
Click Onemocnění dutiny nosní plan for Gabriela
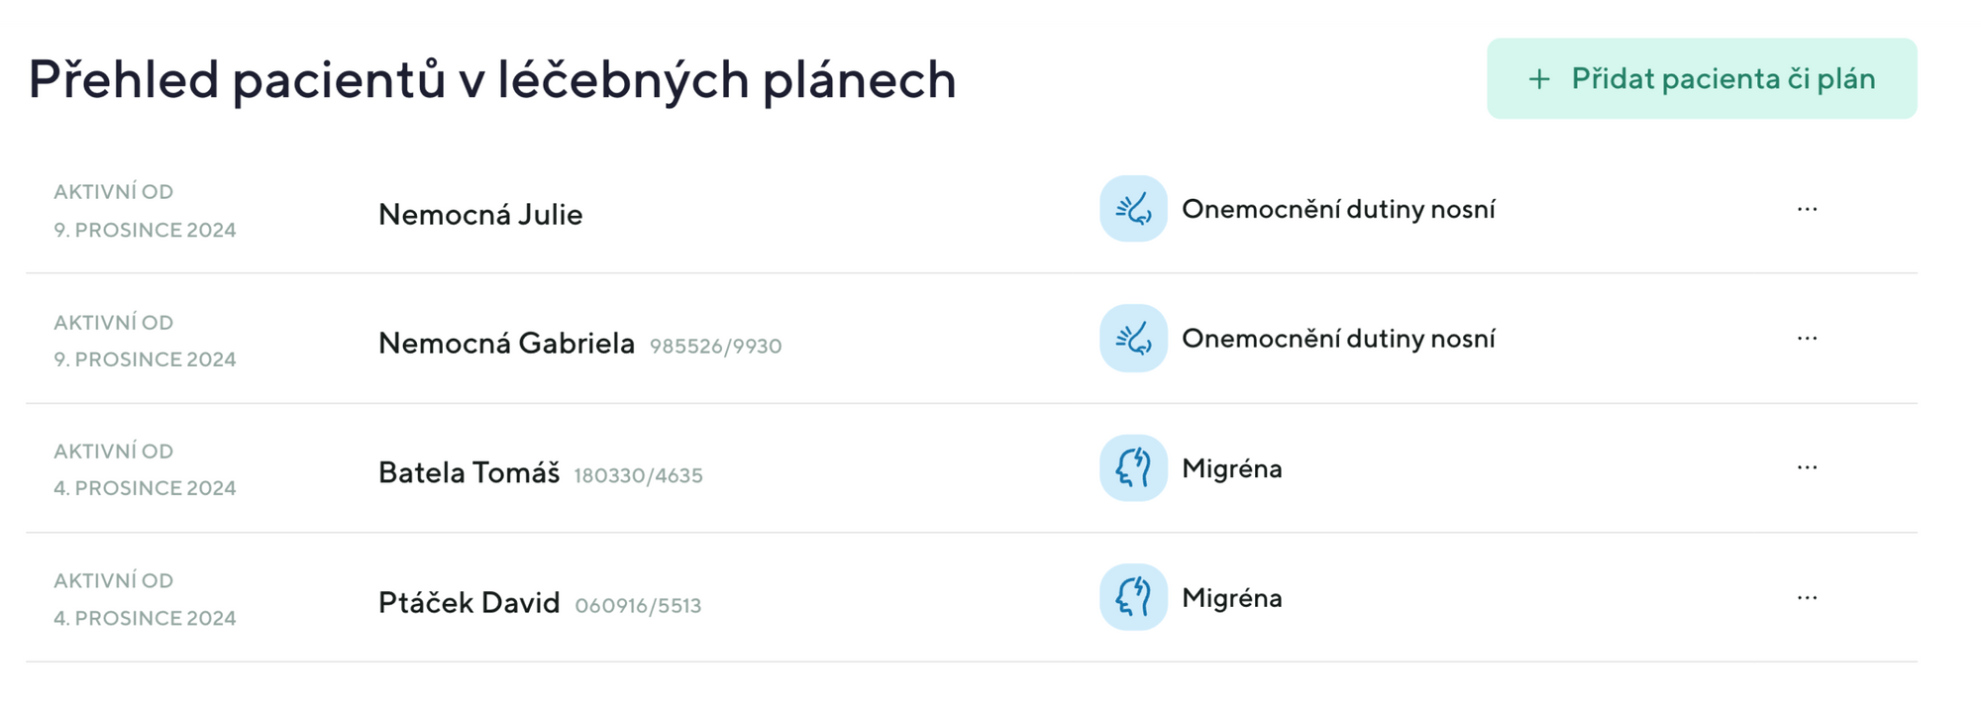point(1338,339)
